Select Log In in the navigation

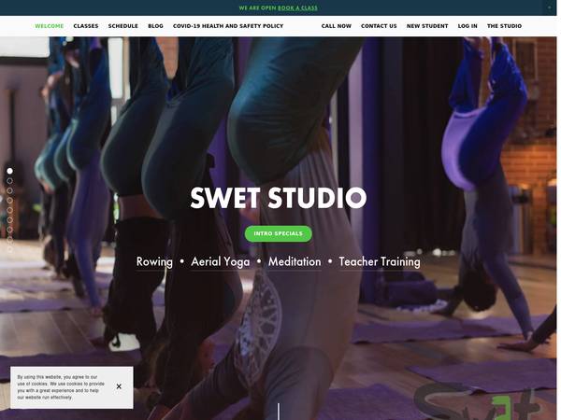click(x=467, y=26)
